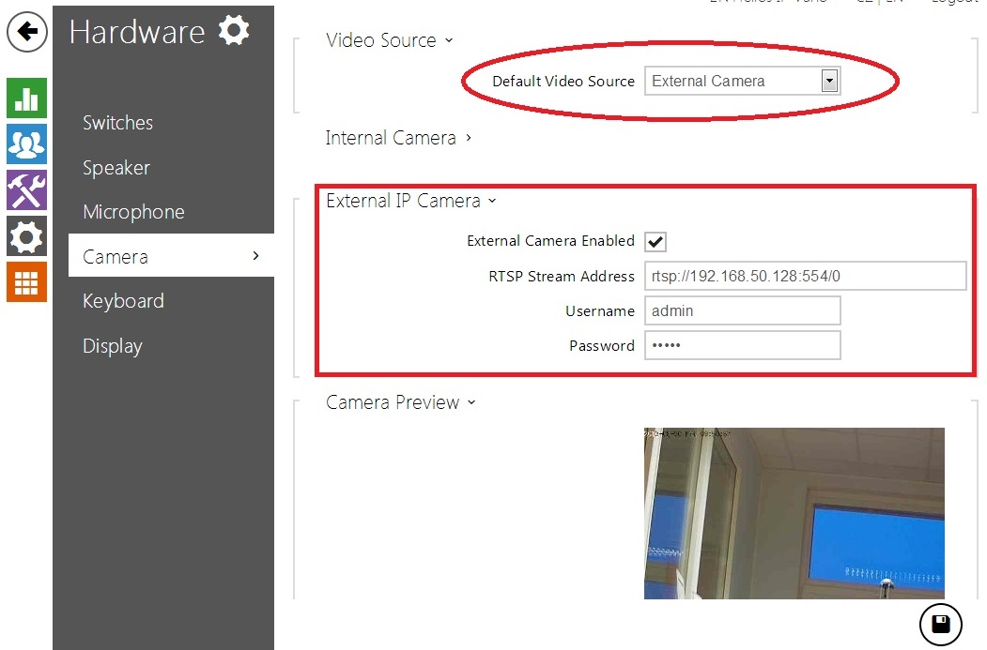
Task: Click the back arrow icon
Action: [x=27, y=32]
